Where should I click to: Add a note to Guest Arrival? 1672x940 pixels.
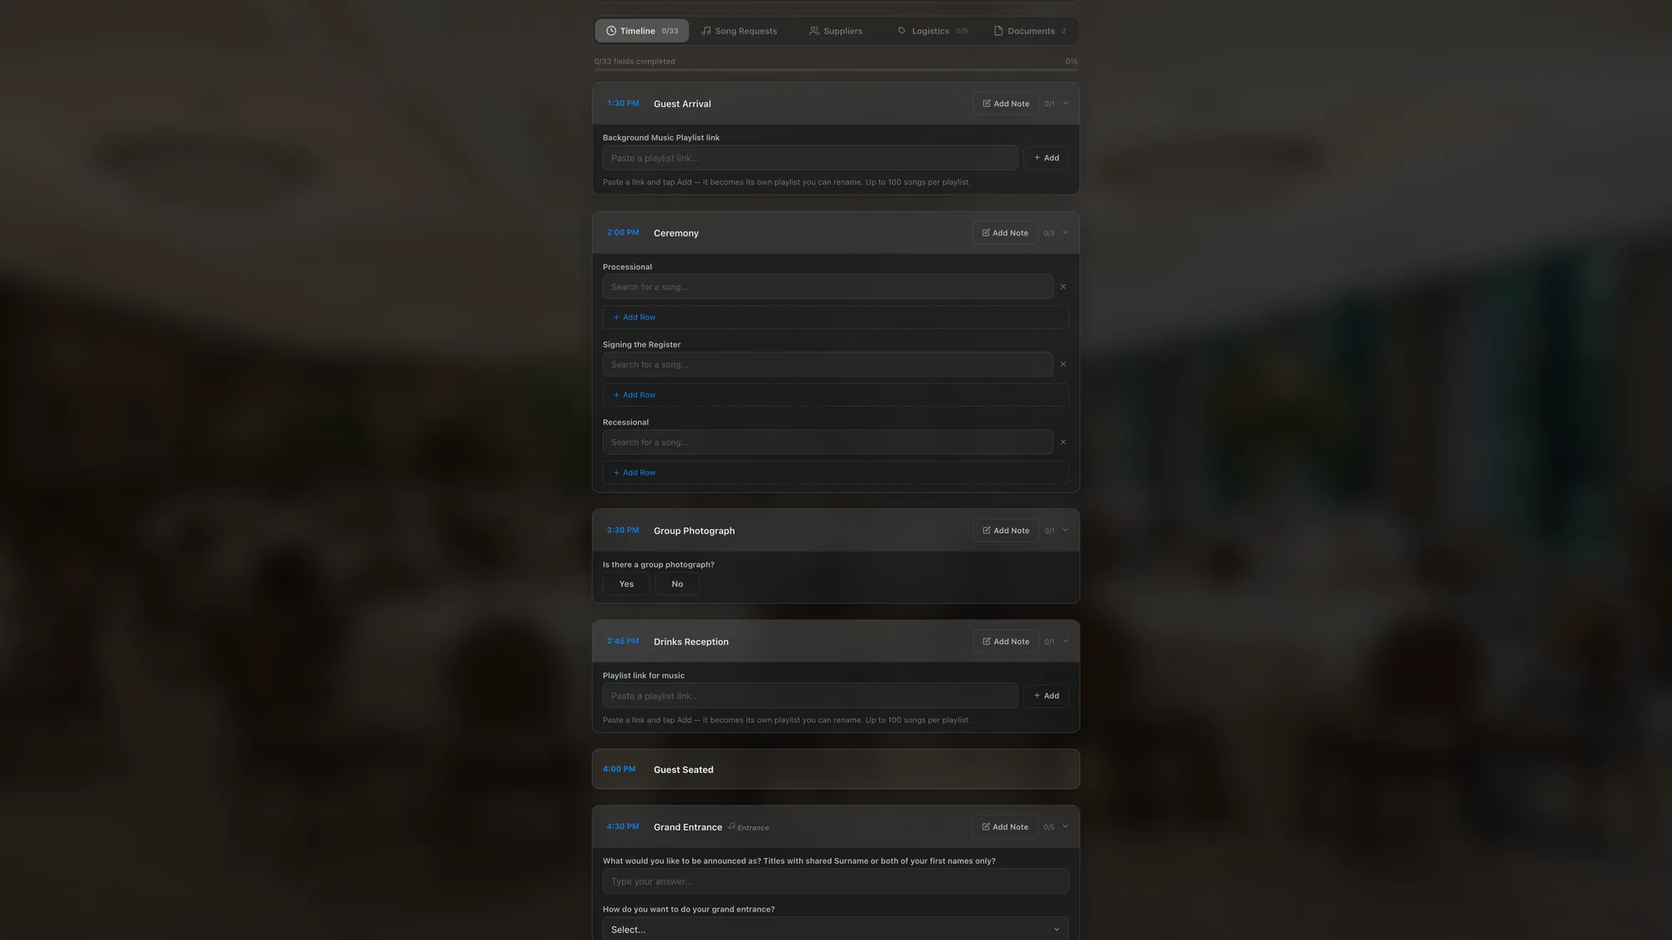coord(1006,104)
